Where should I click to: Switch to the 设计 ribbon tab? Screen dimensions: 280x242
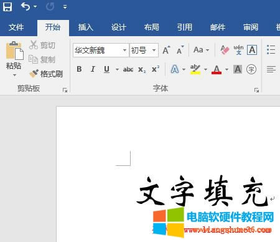tap(119, 27)
